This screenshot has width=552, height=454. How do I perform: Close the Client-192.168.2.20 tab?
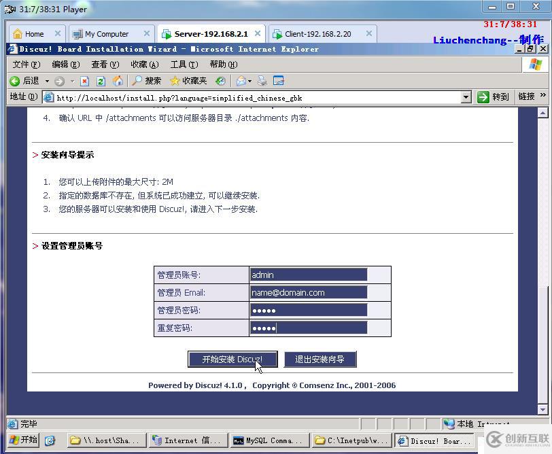point(369,33)
